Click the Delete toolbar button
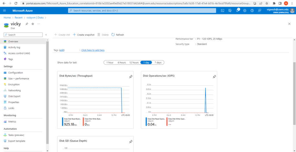This screenshot has height=152, width=296. tap(103, 35)
